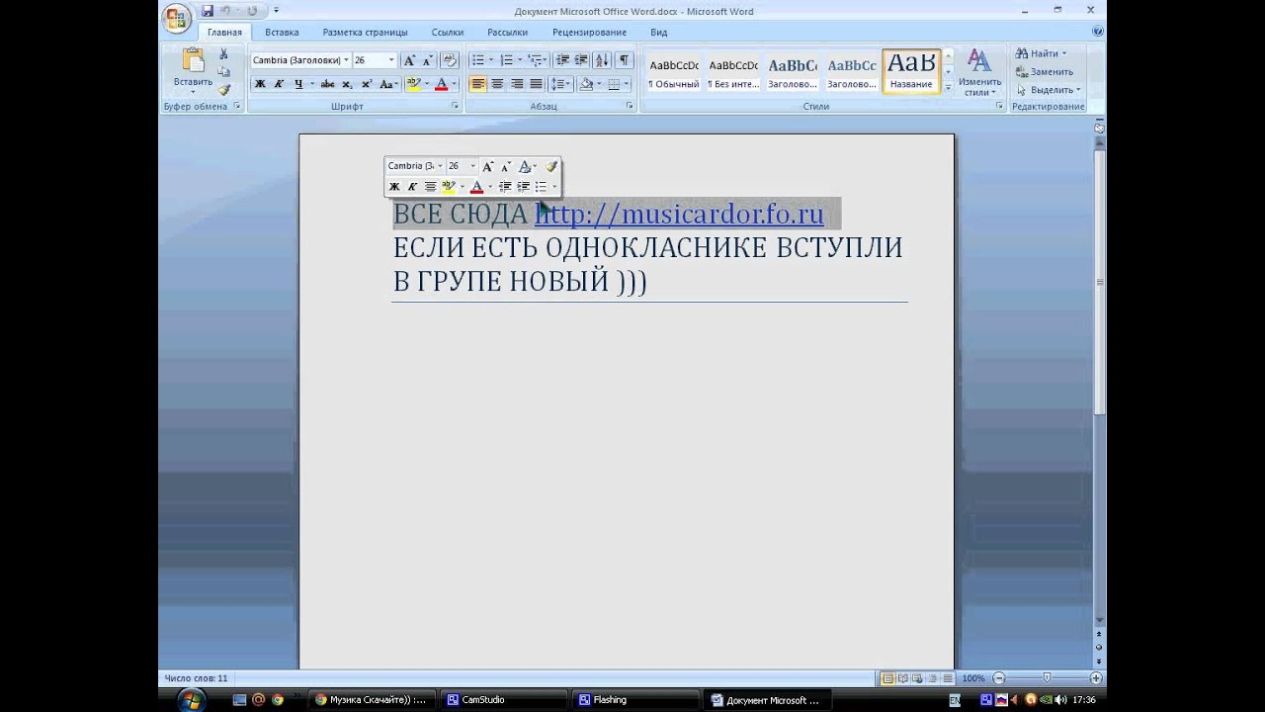Click the Save icon in the quick access toolbar
This screenshot has width=1265, height=712.
coord(208,11)
